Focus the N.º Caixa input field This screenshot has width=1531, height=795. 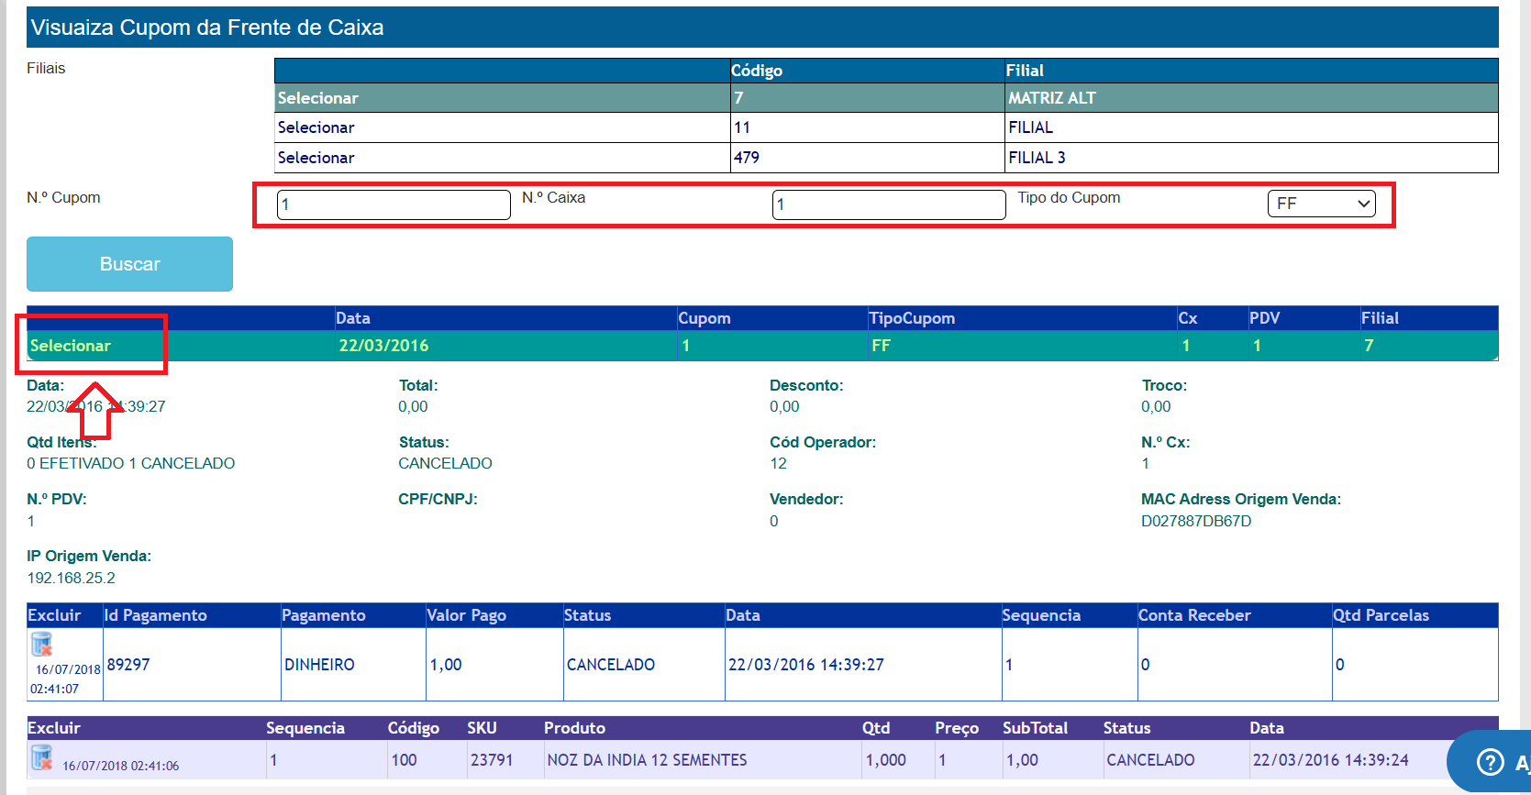(888, 204)
